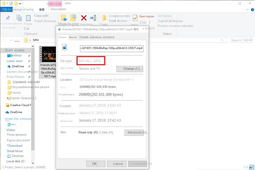
Task: Switch to the sharing ribbon tab
Action: click(28, 9)
